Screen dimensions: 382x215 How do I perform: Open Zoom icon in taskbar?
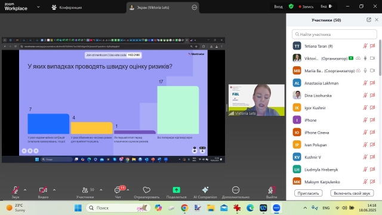pos(276,208)
